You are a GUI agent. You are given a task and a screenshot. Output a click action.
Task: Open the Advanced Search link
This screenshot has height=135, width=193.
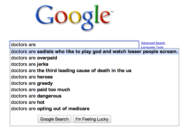pos(153,43)
